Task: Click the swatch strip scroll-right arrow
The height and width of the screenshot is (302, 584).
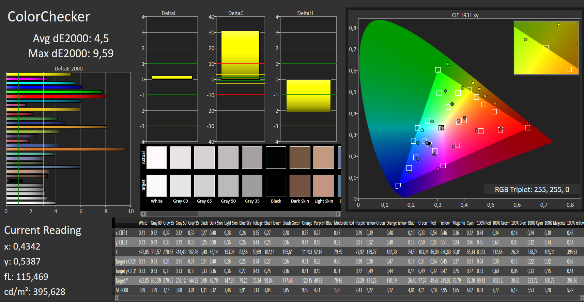Action: (x=338, y=214)
